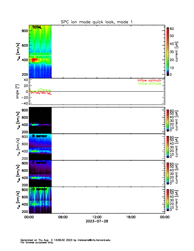Click the date label 2023-07-28
The width and height of the screenshot is (194, 251).
[97, 221]
